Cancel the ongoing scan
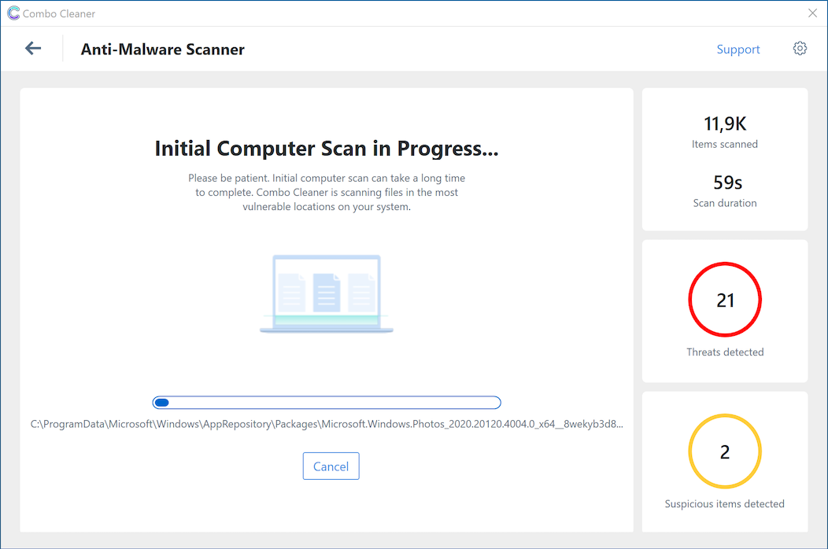Viewport: 828px width, 549px height. pos(331,466)
